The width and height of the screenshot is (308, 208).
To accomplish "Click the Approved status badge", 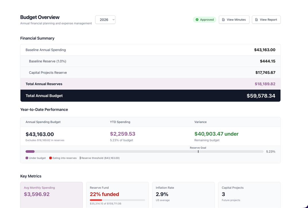I will coord(204,20).
